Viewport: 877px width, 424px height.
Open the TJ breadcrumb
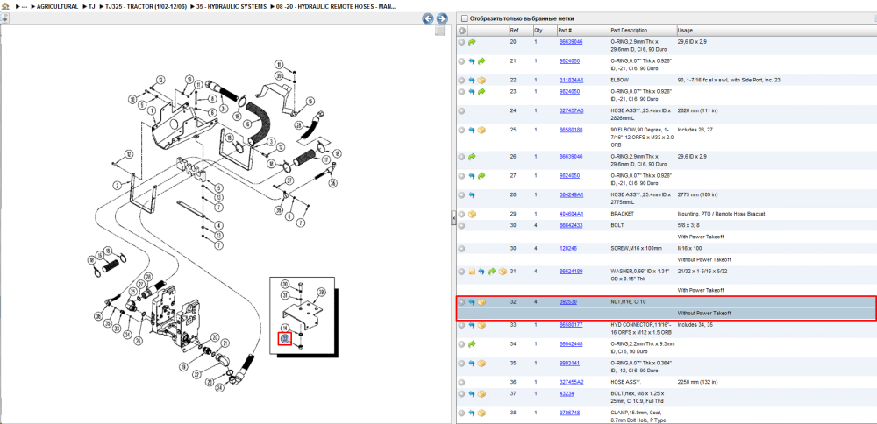92,7
